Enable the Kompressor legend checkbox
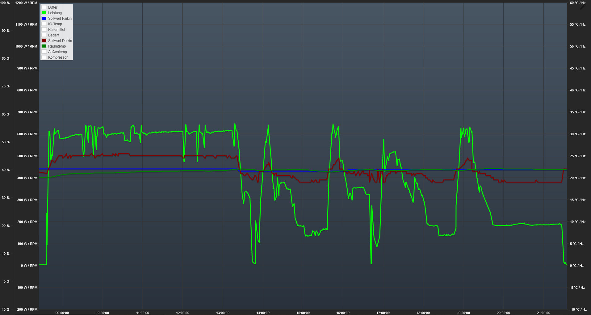This screenshot has height=315, width=591. click(x=44, y=57)
